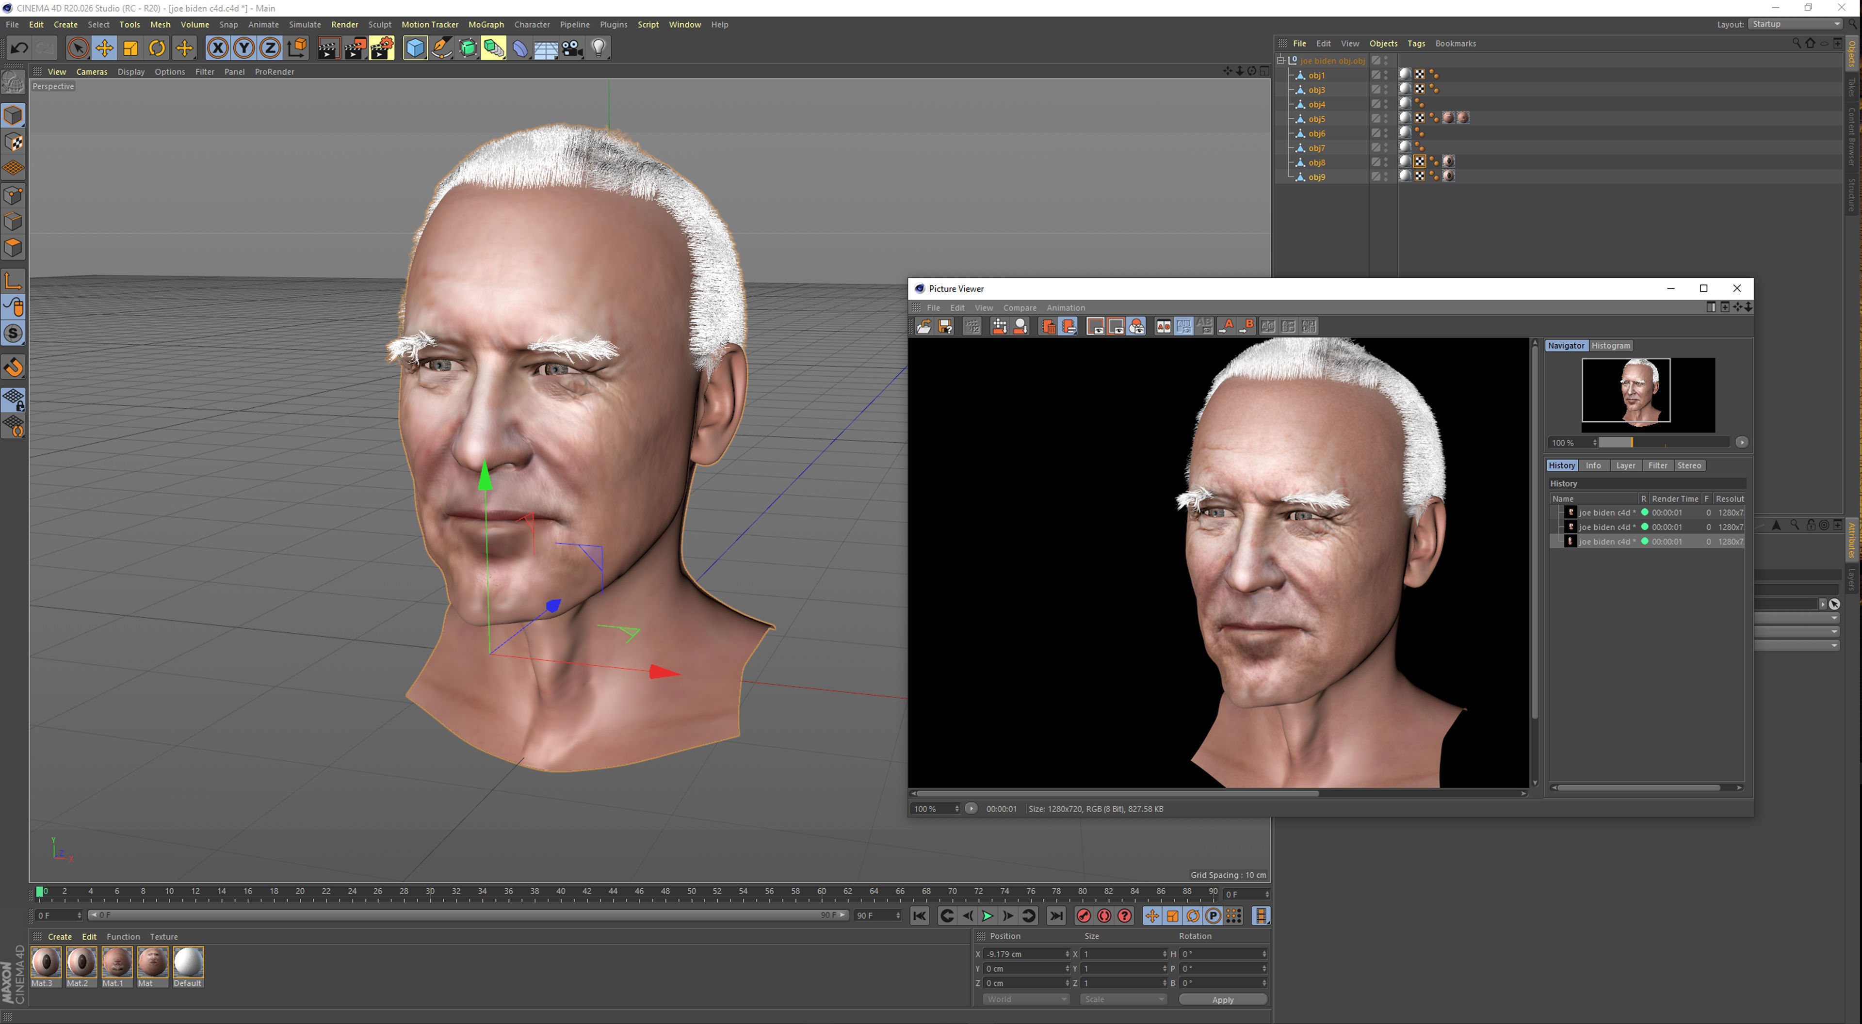Image resolution: width=1862 pixels, height=1024 pixels.
Task: Switch to Texture mode in left palette
Action: 13,143
